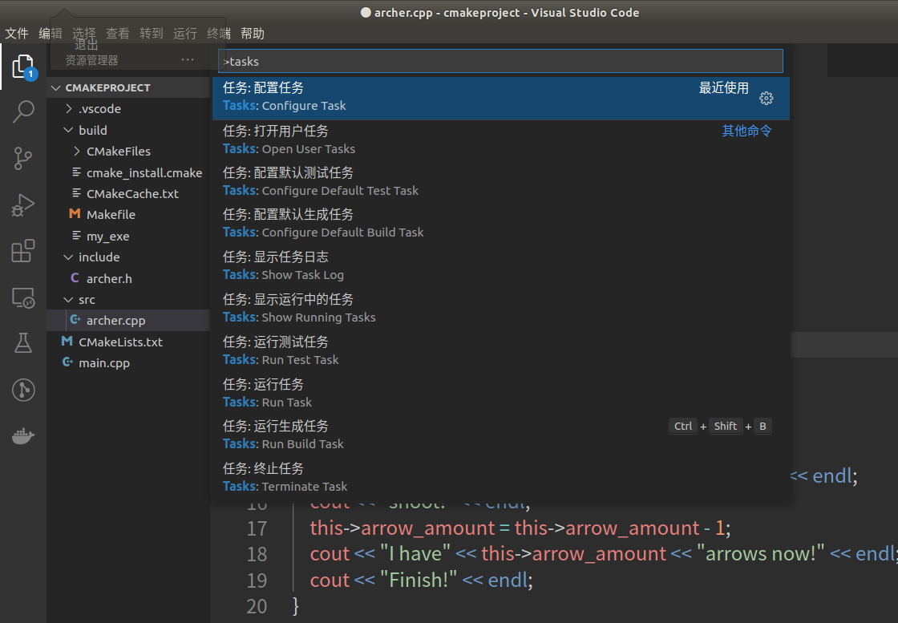Viewport: 898px width, 623px height.
Task: Expand the .vscode folder
Action: [69, 109]
